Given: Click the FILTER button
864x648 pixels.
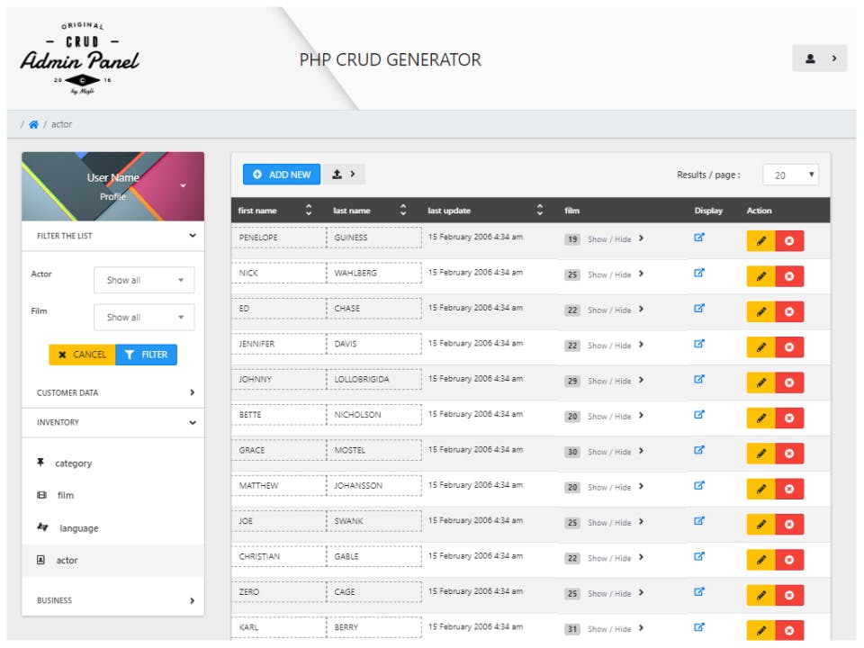Looking at the screenshot, I should [x=146, y=355].
